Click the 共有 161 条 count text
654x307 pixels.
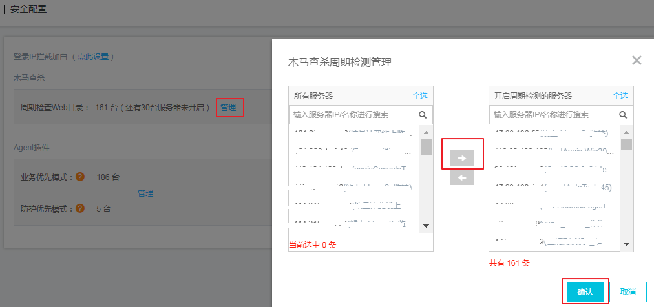(509, 263)
